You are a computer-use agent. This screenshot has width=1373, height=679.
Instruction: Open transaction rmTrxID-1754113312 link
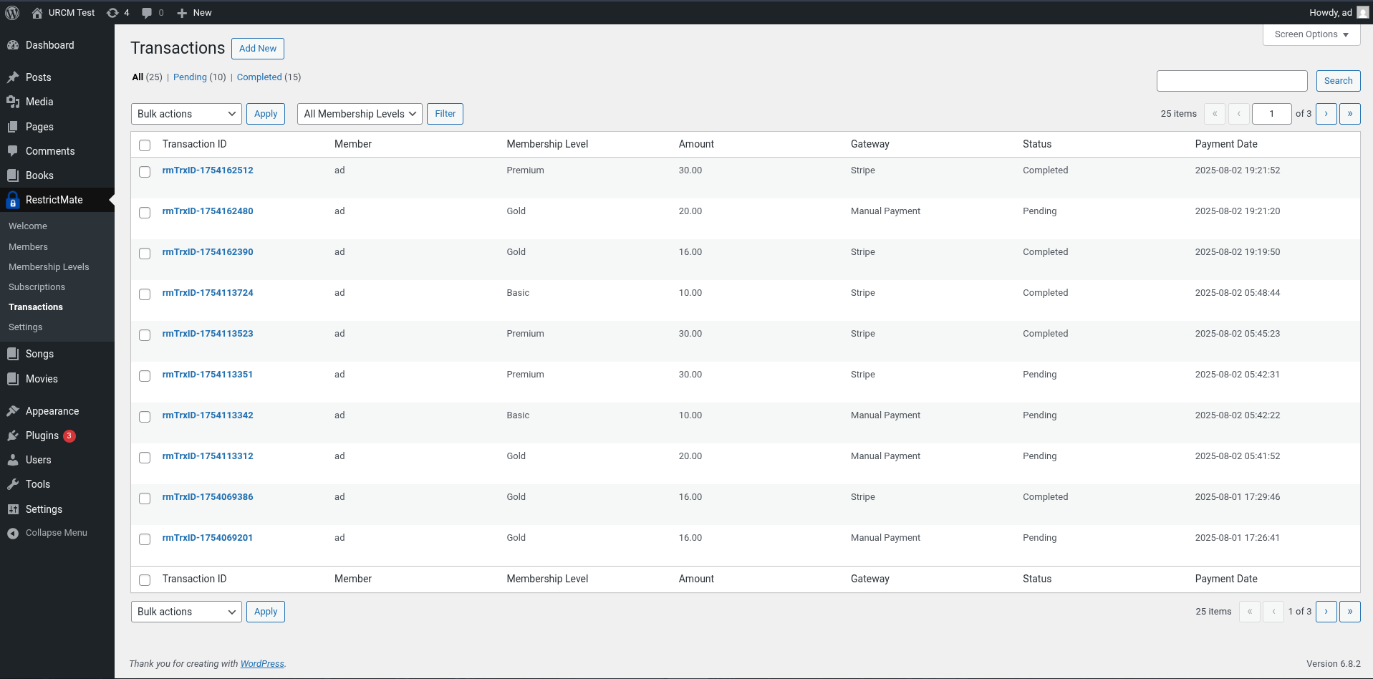(208, 456)
